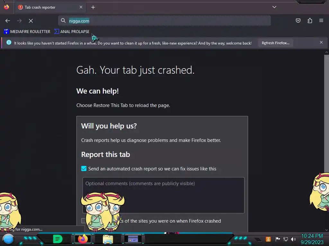The height and width of the screenshot is (246, 329).
Task: Click the 'Will you help us?' heading
Action: pyautogui.click(x=109, y=126)
